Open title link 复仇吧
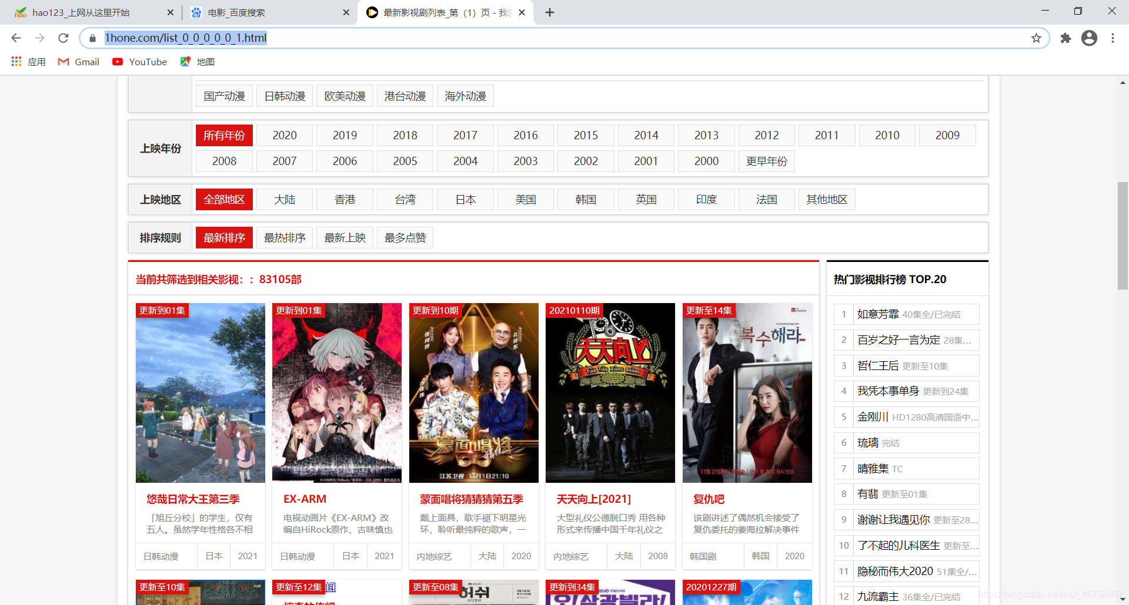The image size is (1129, 605). click(709, 499)
